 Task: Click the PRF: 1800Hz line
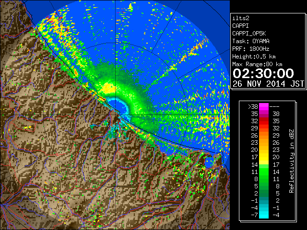pyautogui.click(x=251, y=49)
